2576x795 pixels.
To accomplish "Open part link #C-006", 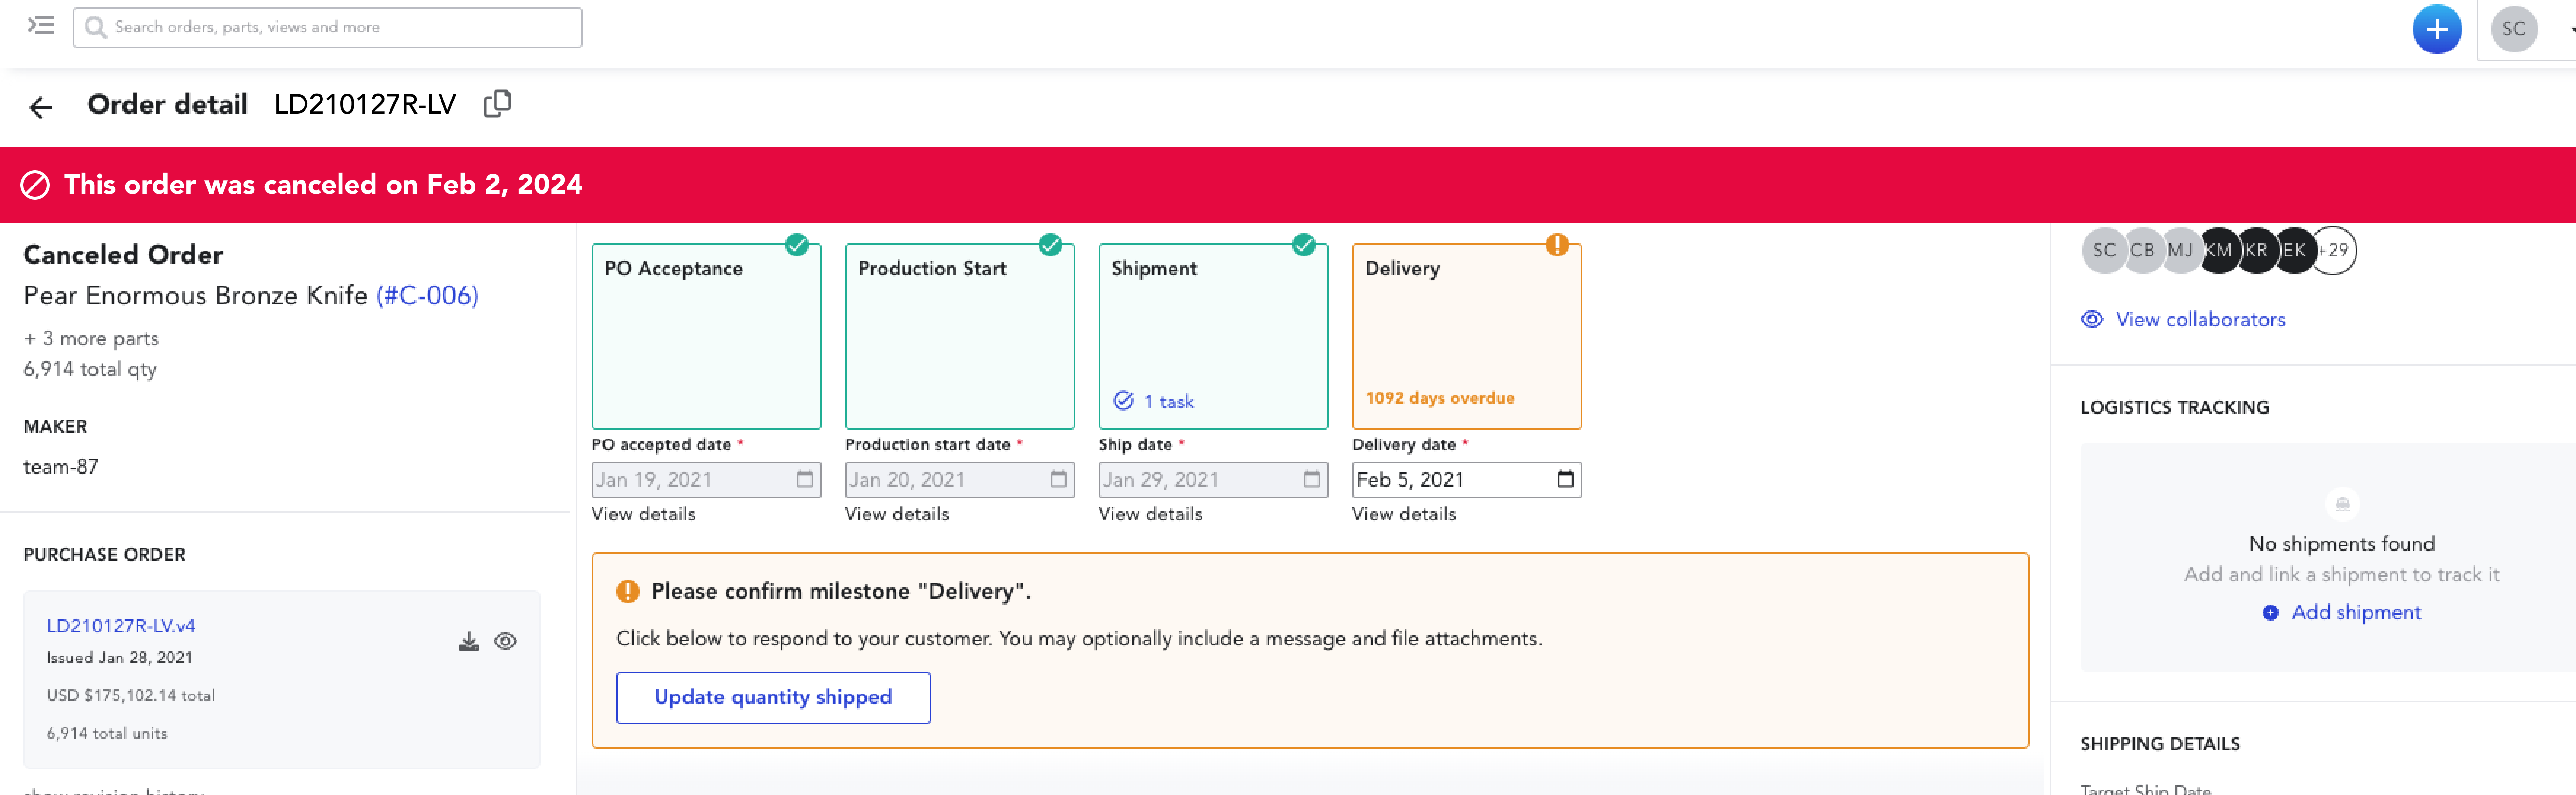I will tap(427, 296).
